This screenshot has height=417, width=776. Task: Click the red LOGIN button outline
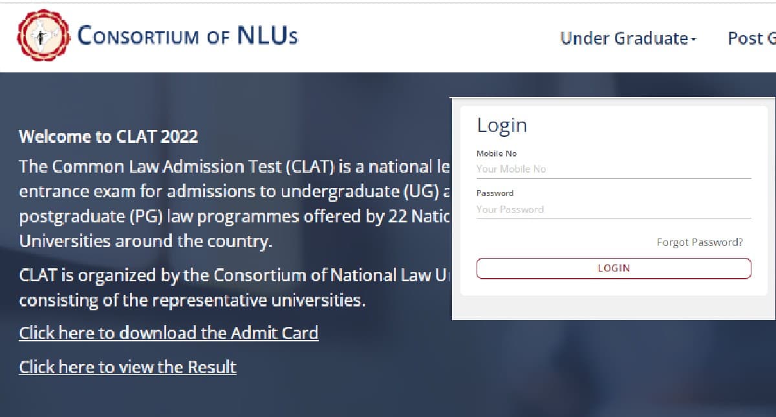click(613, 268)
